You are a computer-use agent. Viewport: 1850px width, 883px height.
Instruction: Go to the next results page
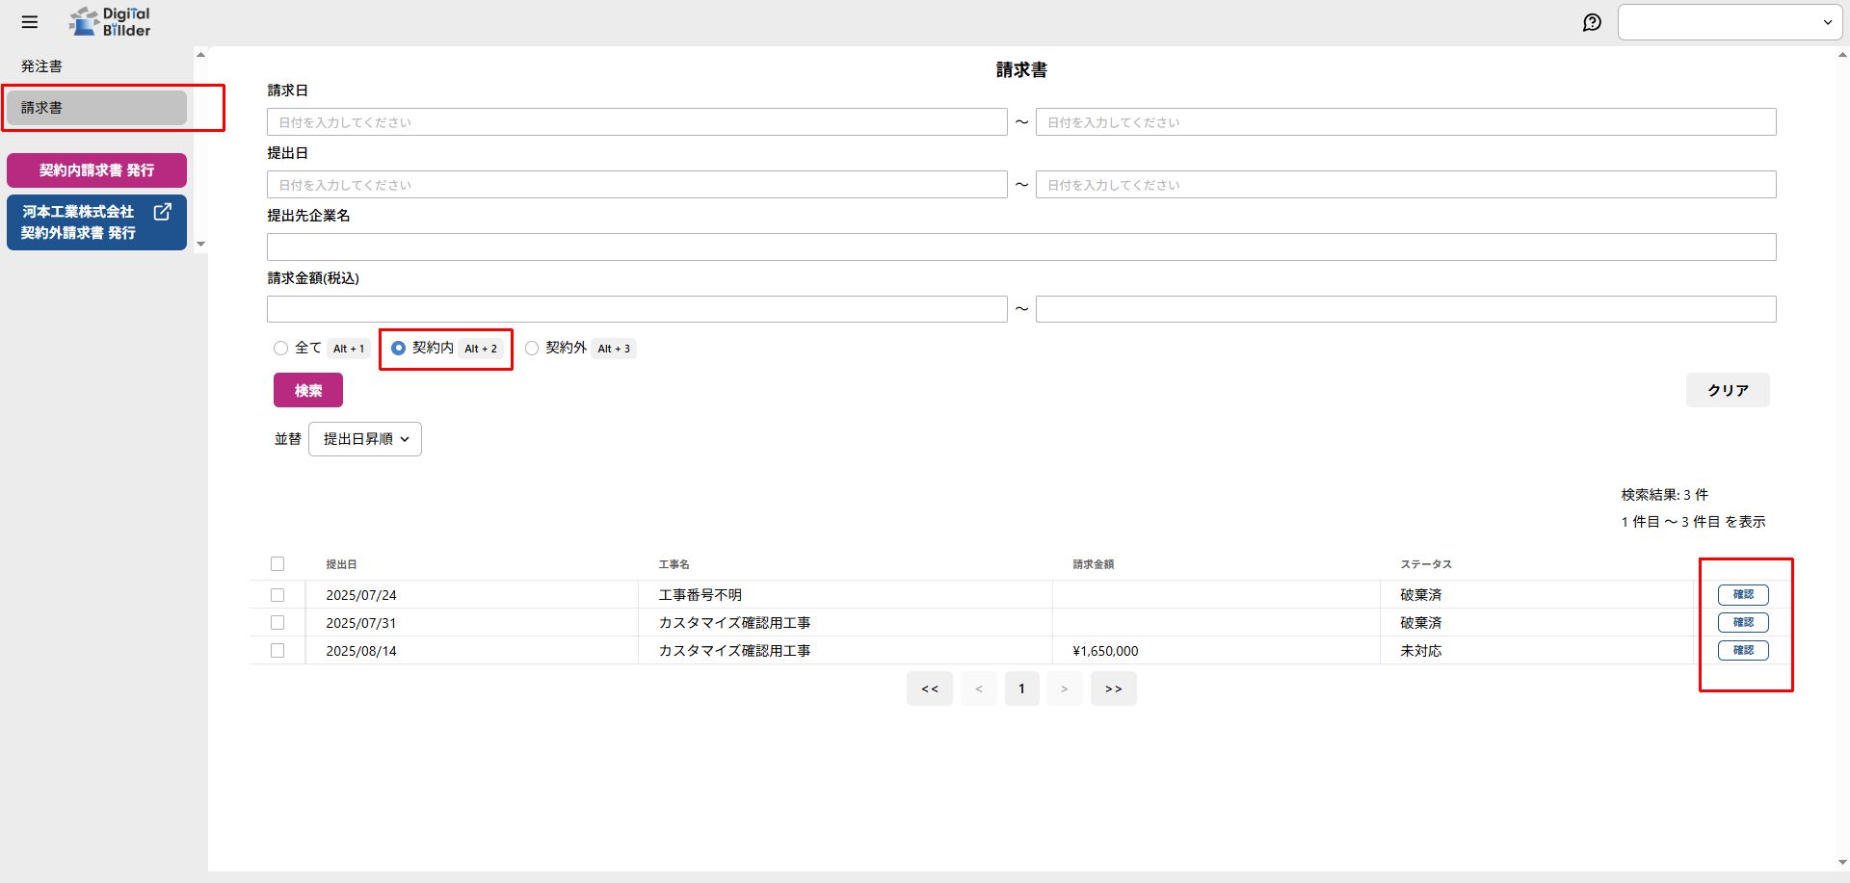(x=1064, y=688)
